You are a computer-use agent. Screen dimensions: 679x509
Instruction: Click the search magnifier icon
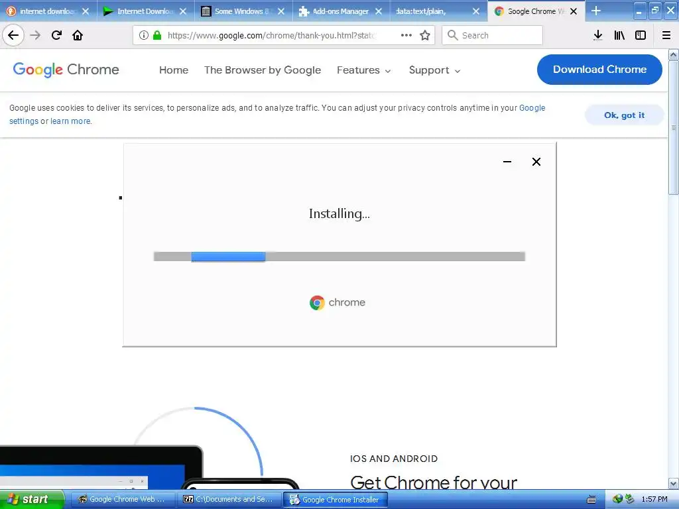coord(452,35)
